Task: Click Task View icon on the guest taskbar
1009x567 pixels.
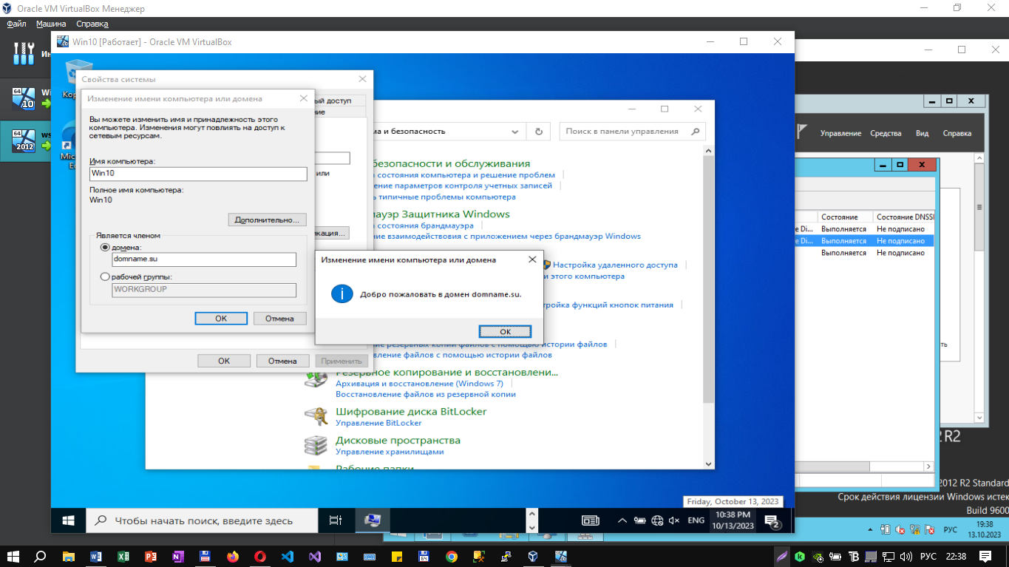Action: [336, 520]
